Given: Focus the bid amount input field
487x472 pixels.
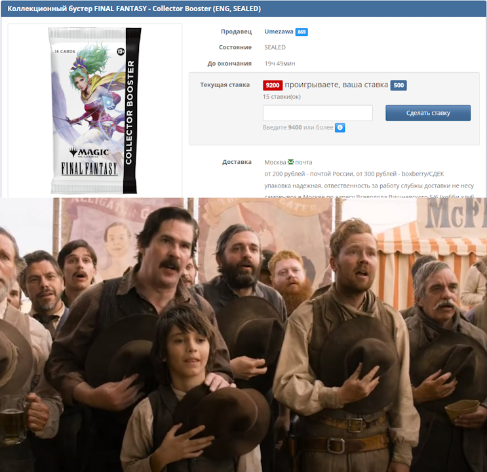Looking at the screenshot, I should pyautogui.click(x=318, y=113).
